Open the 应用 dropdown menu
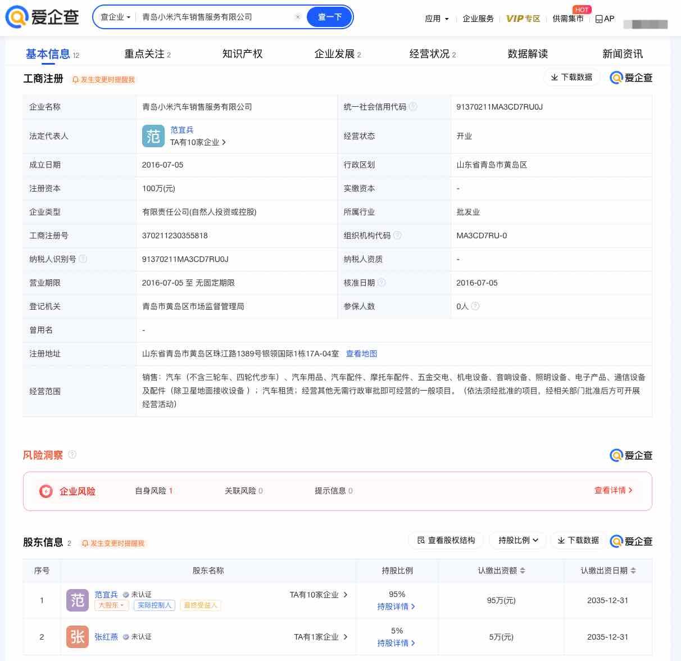The width and height of the screenshot is (681, 661). coord(437,19)
